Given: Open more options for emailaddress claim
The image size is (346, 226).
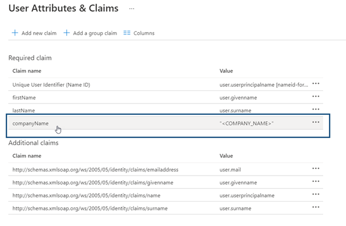Looking at the screenshot, I should (x=315, y=169).
